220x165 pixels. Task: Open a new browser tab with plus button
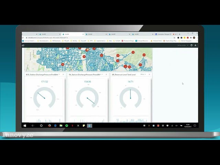179,34
